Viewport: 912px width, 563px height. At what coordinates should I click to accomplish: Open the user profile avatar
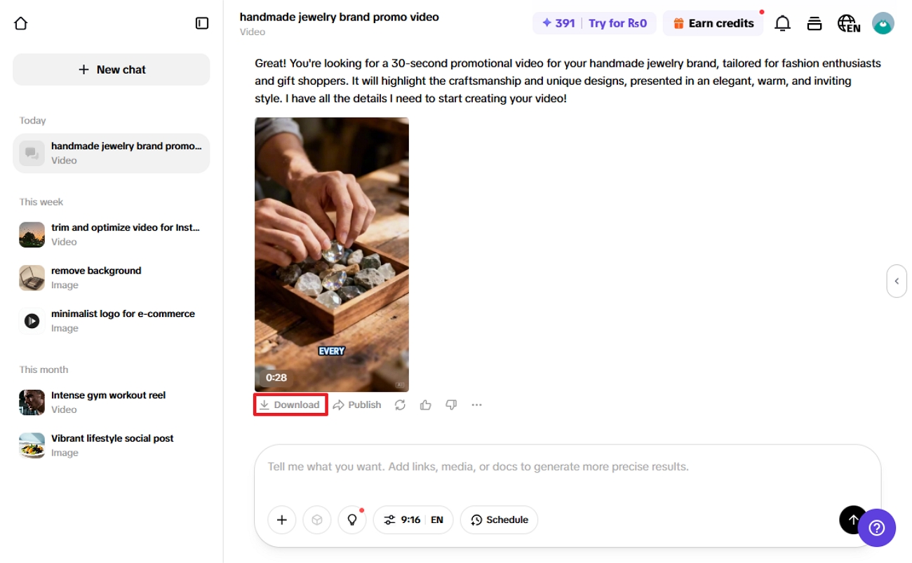coord(883,23)
